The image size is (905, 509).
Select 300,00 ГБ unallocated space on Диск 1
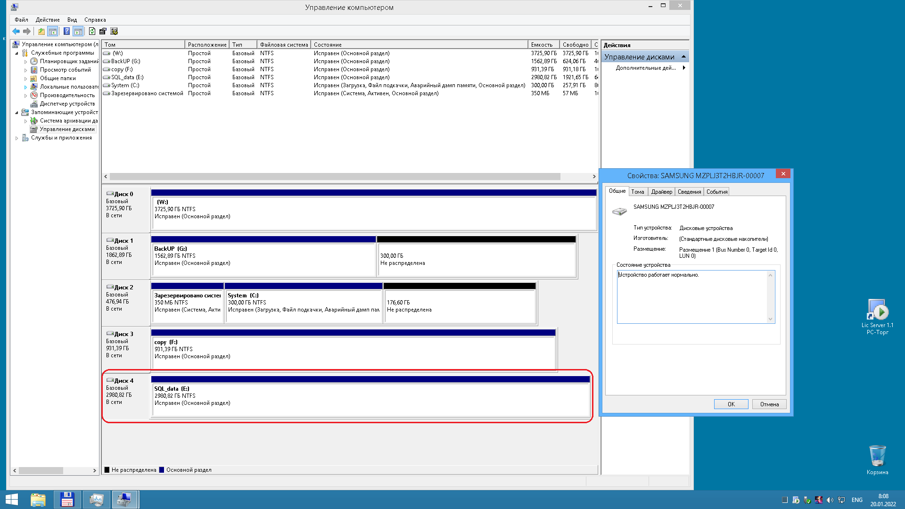(477, 256)
